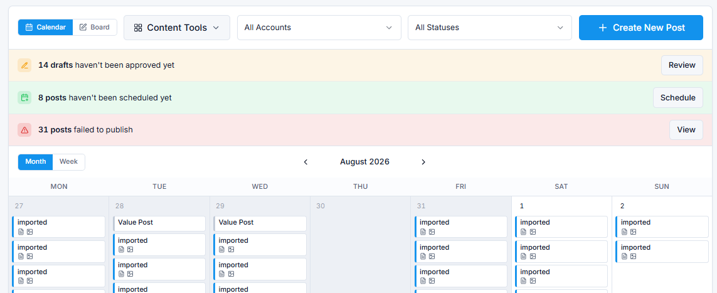The height and width of the screenshot is (293, 717).
Task: Open first imported post on Monday 27
Action: click(58, 226)
